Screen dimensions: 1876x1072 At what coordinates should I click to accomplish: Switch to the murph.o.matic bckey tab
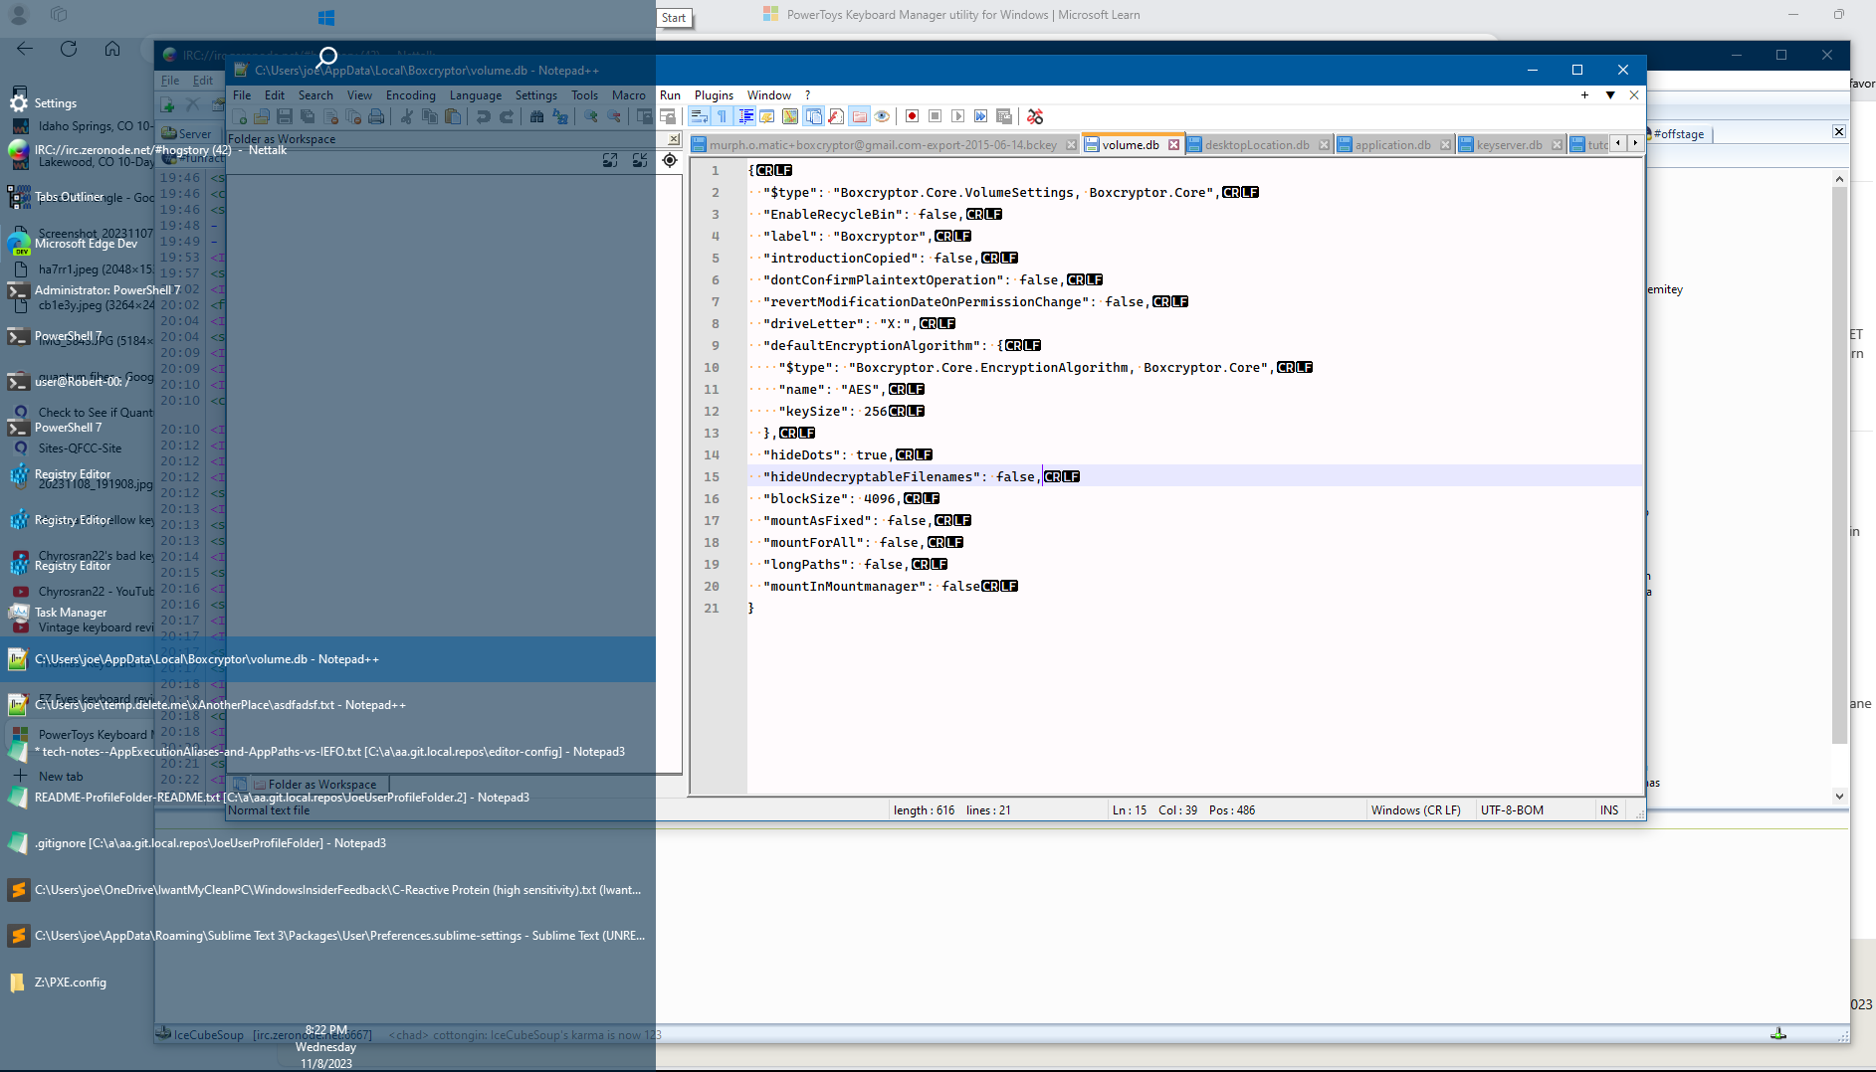883,145
